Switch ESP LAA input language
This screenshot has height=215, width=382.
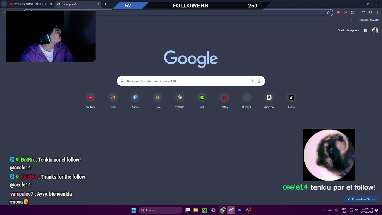(344, 210)
